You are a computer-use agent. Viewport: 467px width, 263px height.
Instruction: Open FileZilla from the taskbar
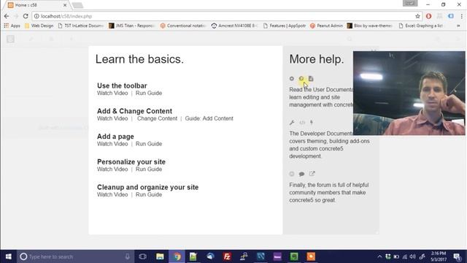(227, 256)
